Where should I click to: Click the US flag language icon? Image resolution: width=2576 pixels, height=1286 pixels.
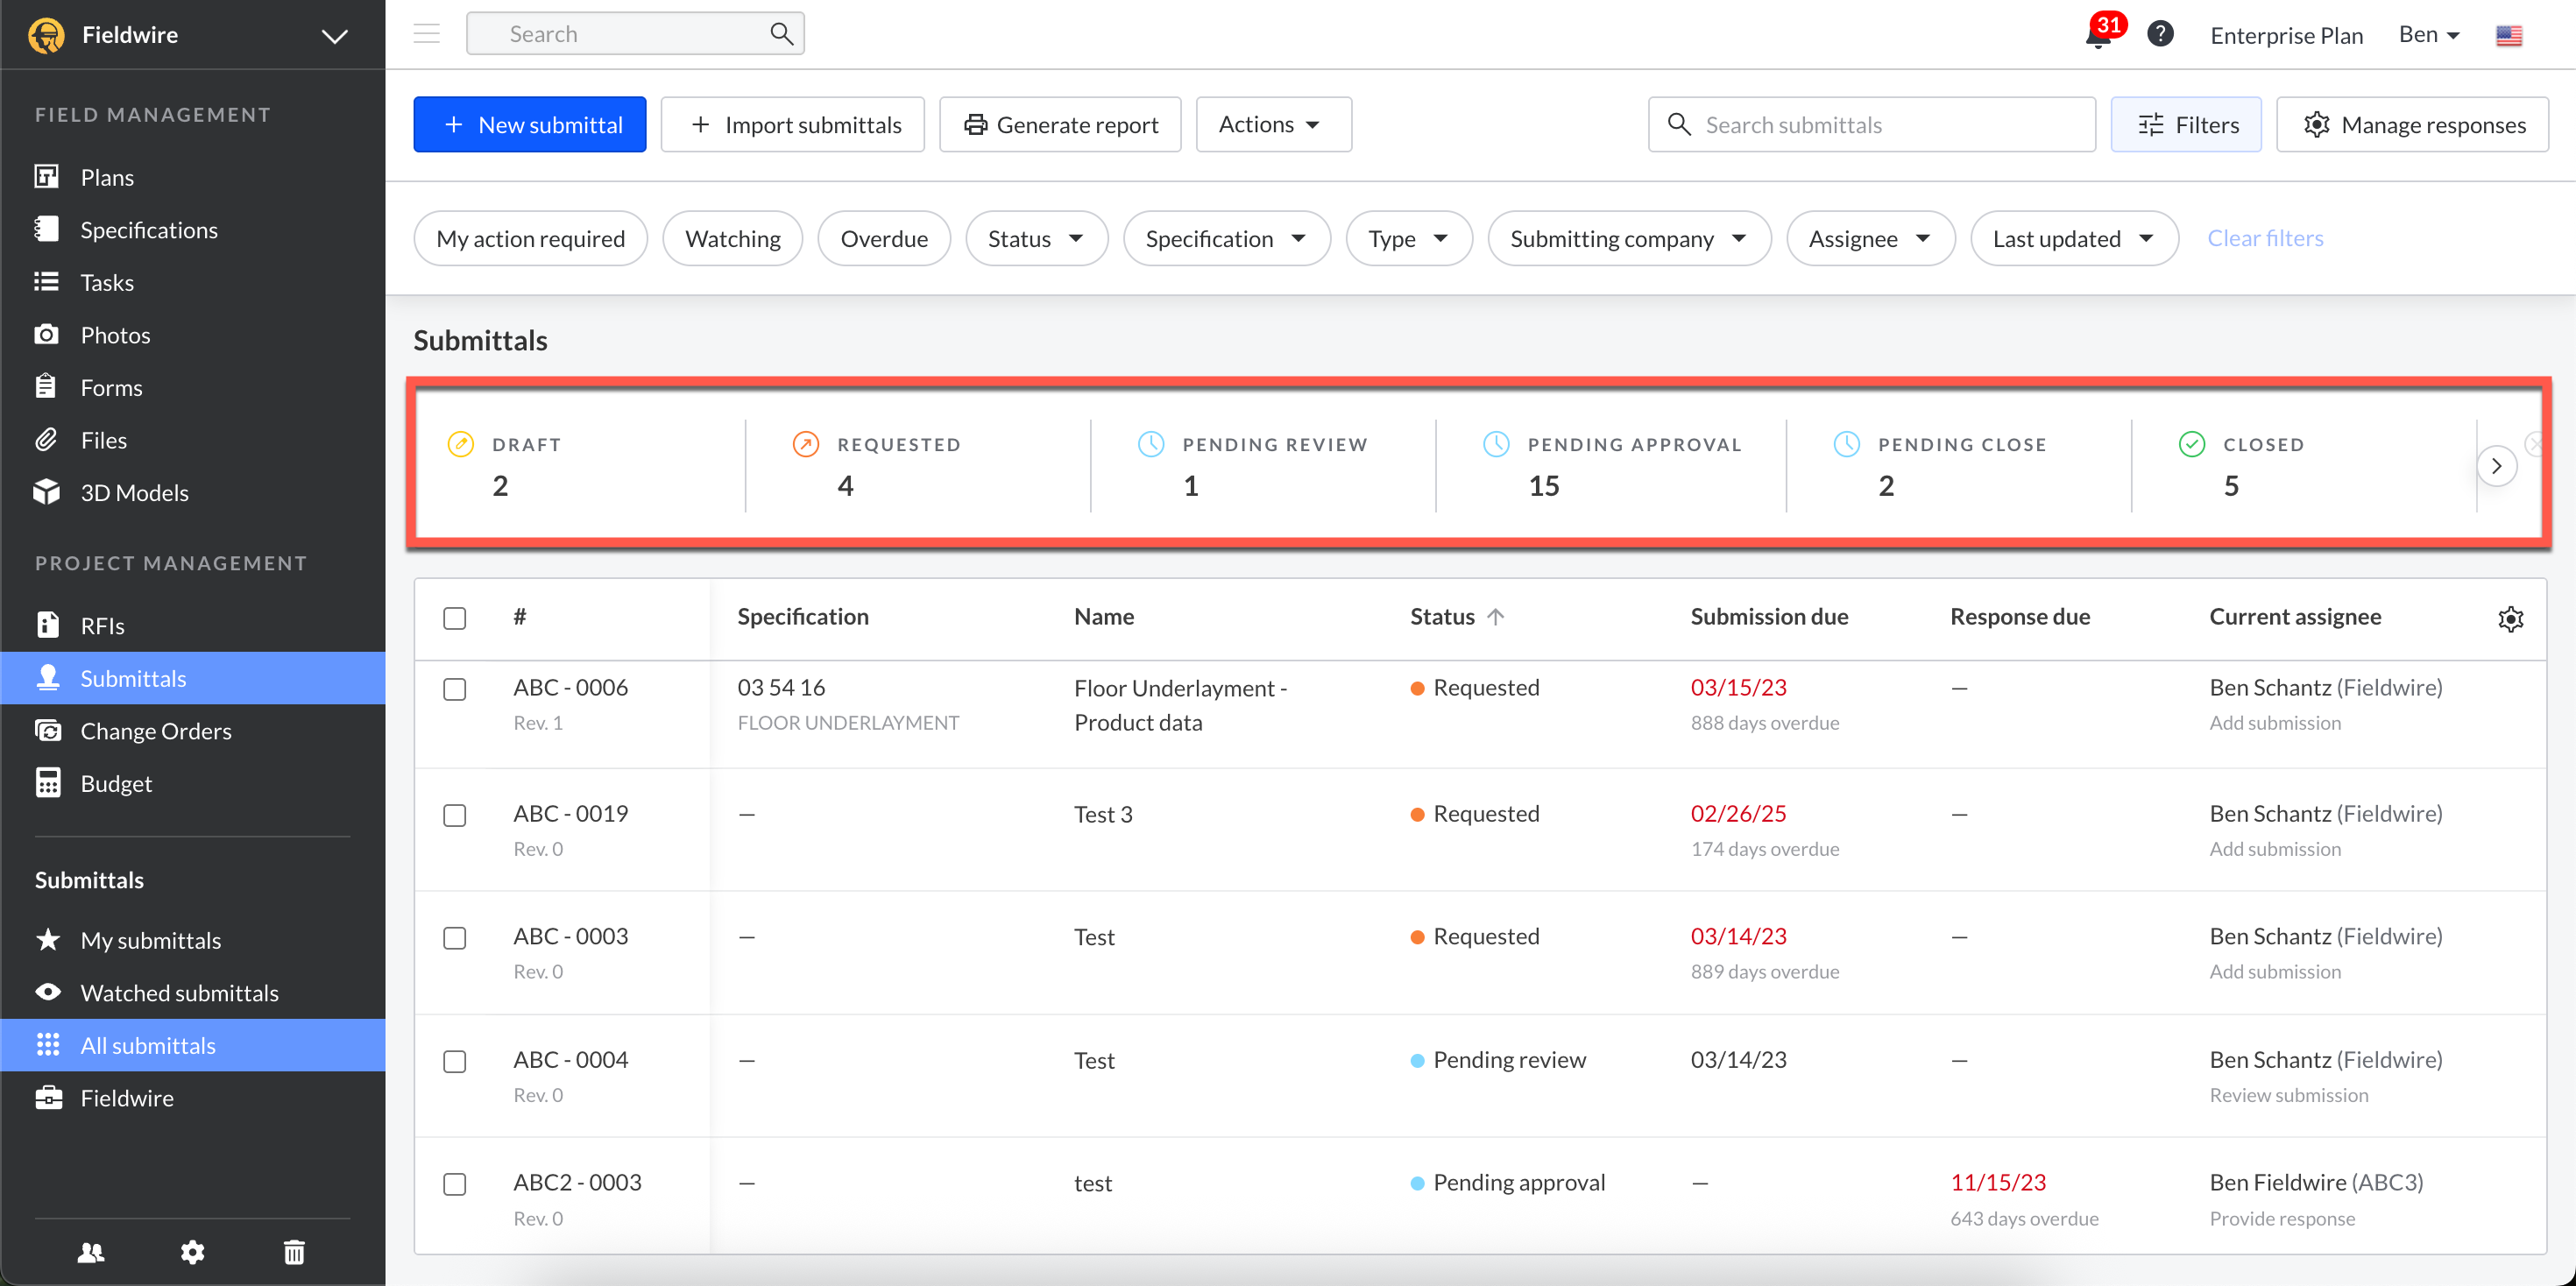click(2508, 36)
